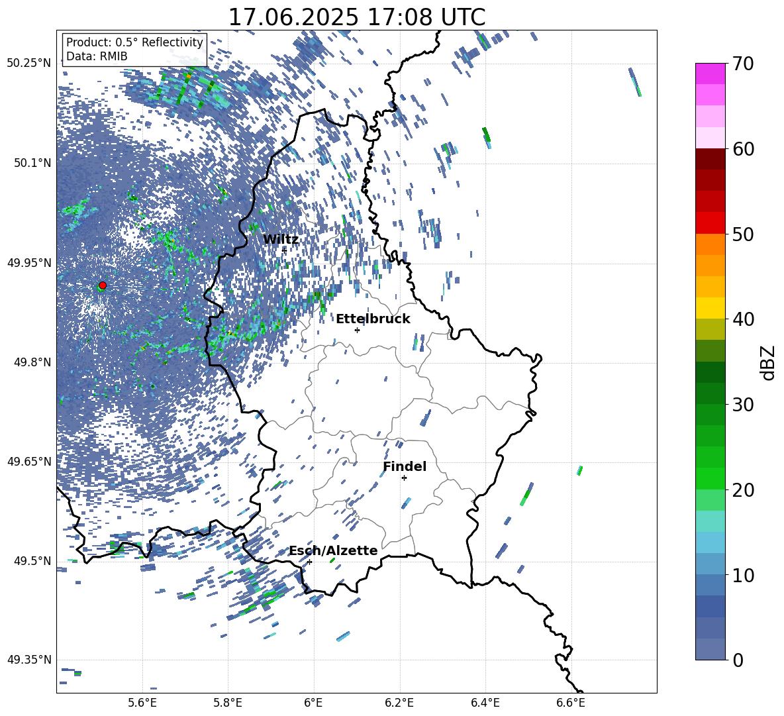Click the 10 colorbar tick label
784x716 pixels.
click(x=742, y=575)
